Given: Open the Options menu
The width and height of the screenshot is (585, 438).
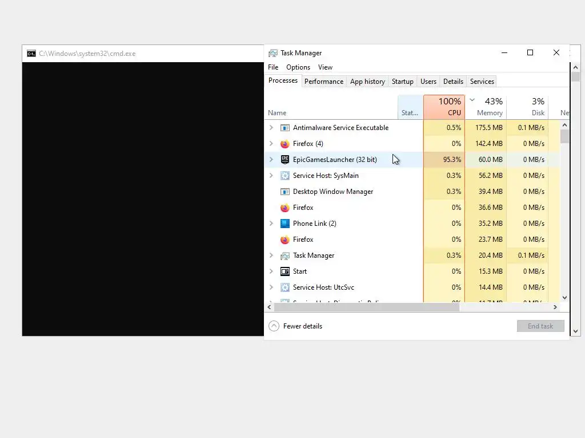Looking at the screenshot, I should pyautogui.click(x=298, y=67).
